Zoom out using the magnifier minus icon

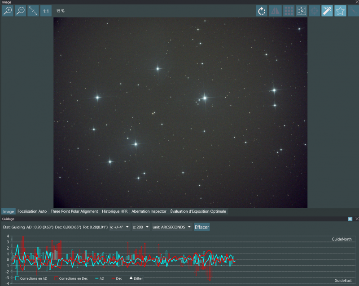20,11
